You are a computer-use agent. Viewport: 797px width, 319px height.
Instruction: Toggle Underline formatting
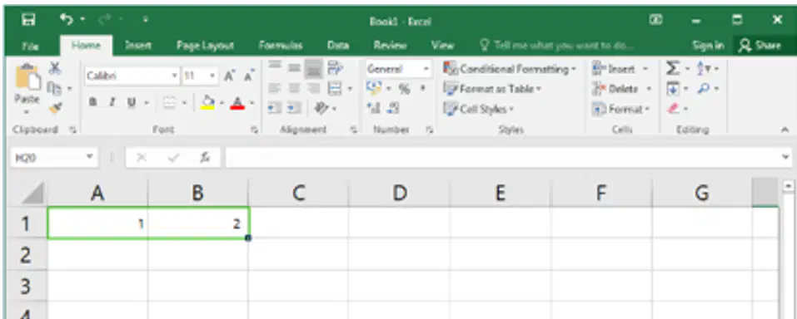(x=131, y=102)
